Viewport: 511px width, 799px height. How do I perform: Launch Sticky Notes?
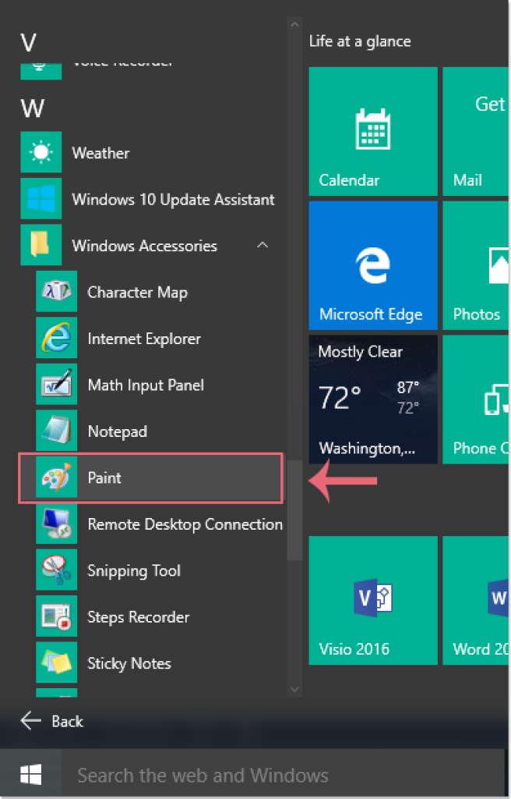tap(130, 663)
